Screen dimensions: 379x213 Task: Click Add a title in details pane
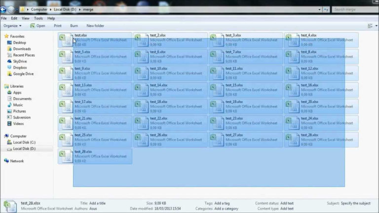(97, 203)
